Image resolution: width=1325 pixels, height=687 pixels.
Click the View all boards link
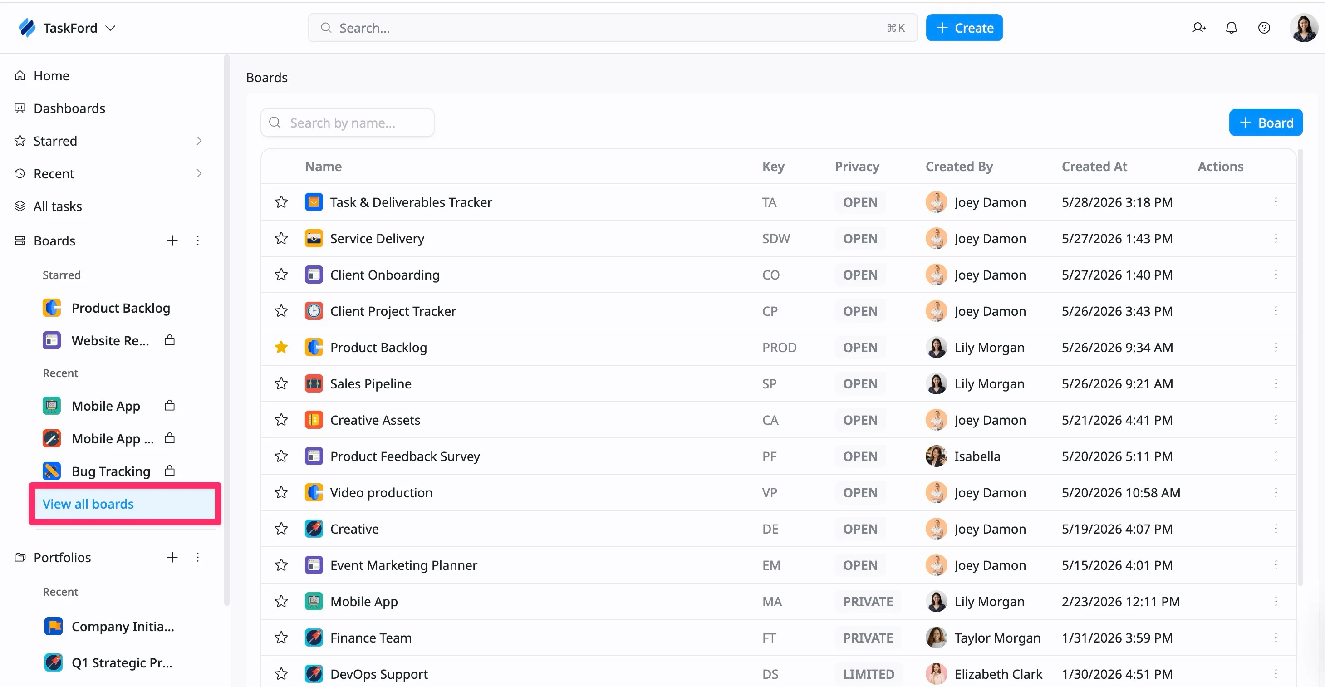tap(88, 504)
